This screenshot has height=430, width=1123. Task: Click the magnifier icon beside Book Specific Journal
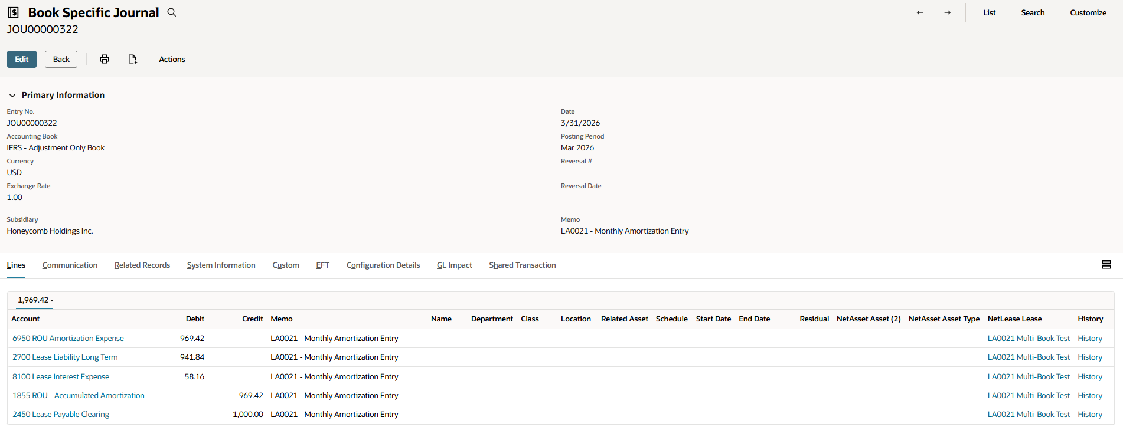point(172,12)
